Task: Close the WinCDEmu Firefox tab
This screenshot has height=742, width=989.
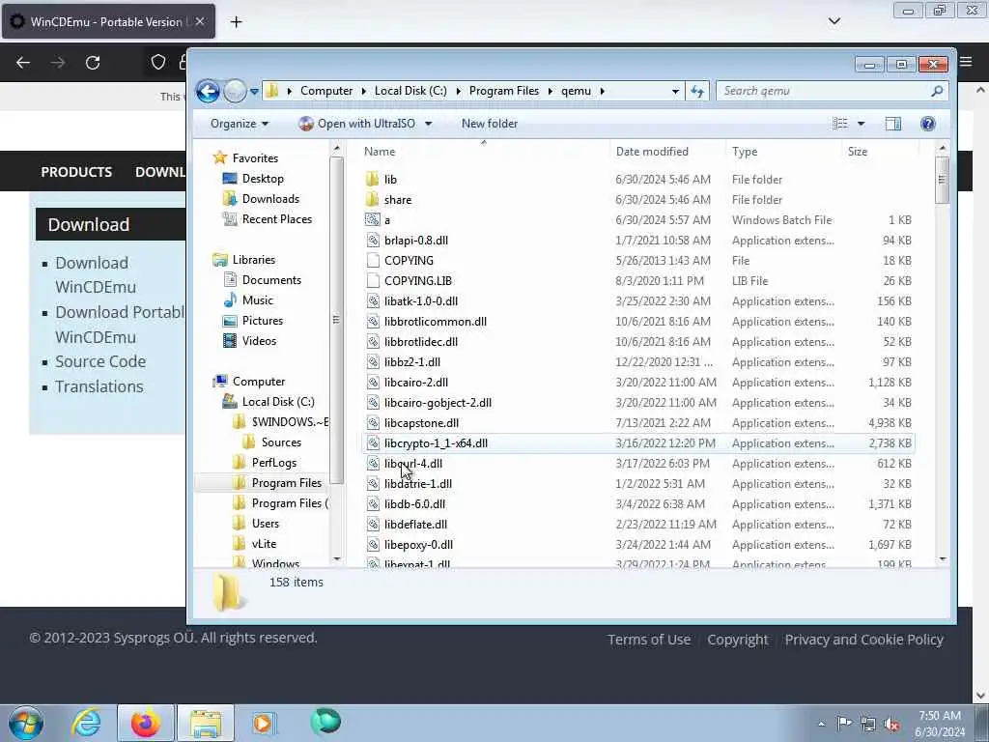Action: [199, 21]
